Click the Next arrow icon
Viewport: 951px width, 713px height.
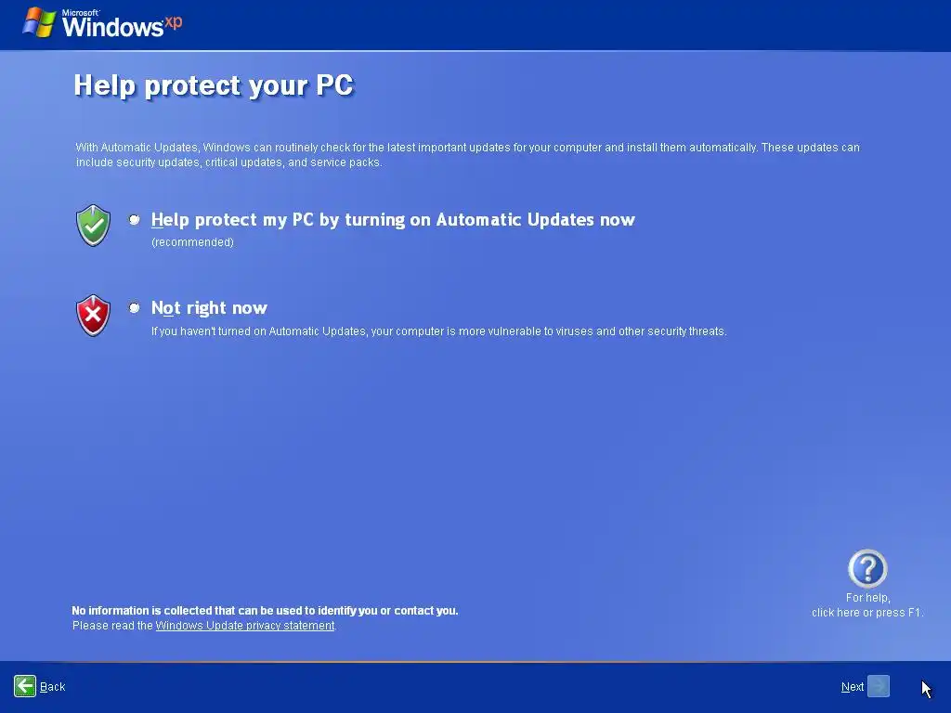click(879, 686)
